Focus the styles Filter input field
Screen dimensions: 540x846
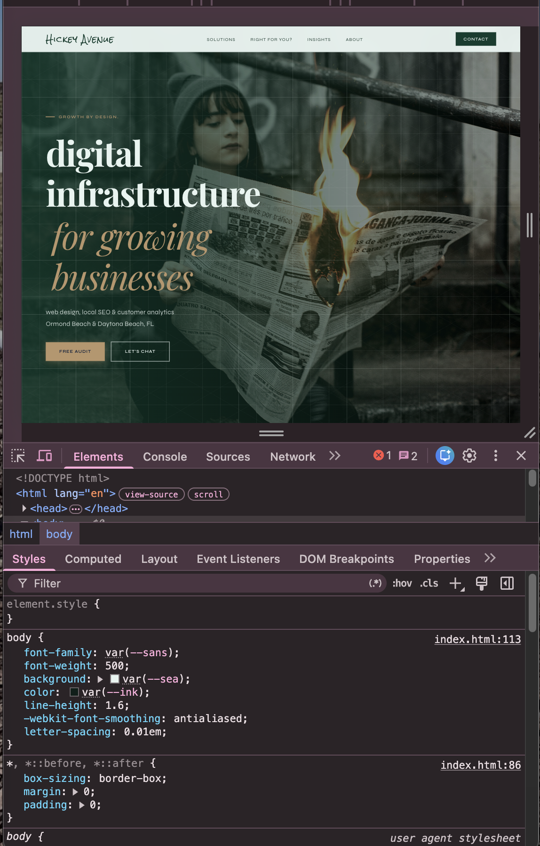click(198, 583)
